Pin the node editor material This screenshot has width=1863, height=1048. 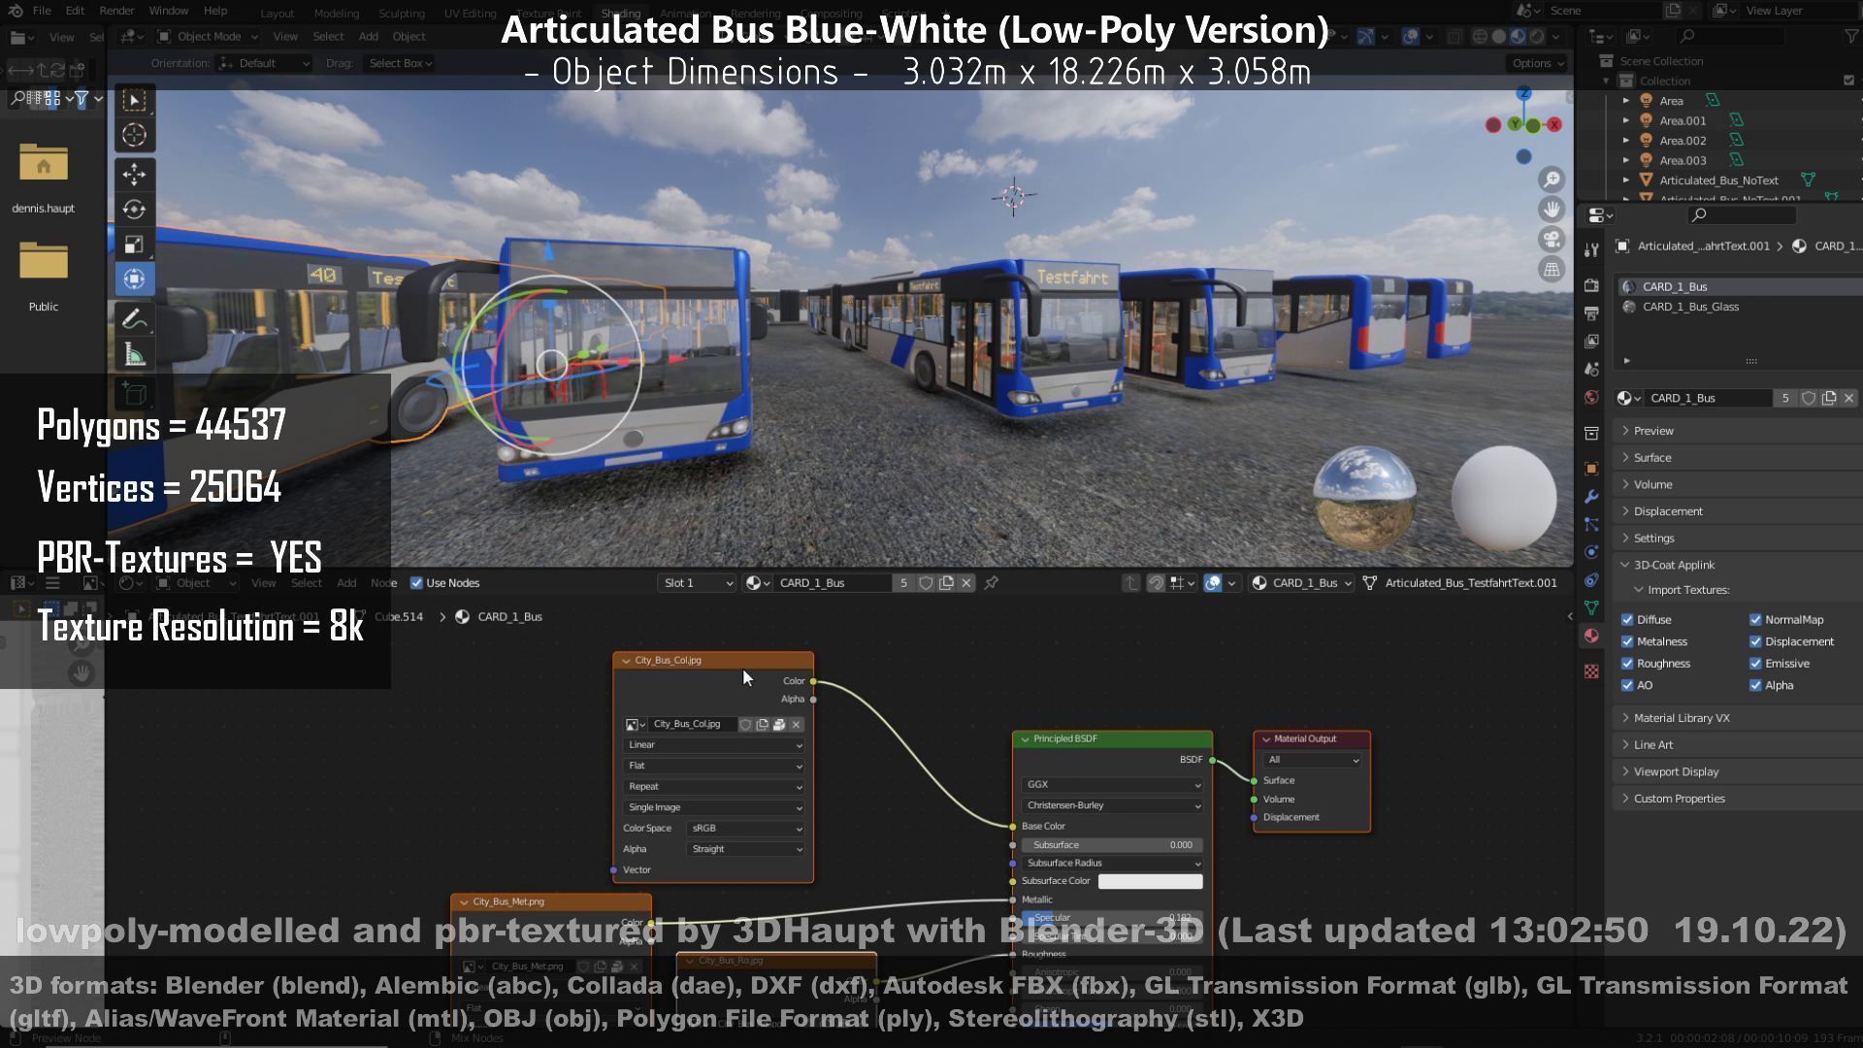[992, 583]
